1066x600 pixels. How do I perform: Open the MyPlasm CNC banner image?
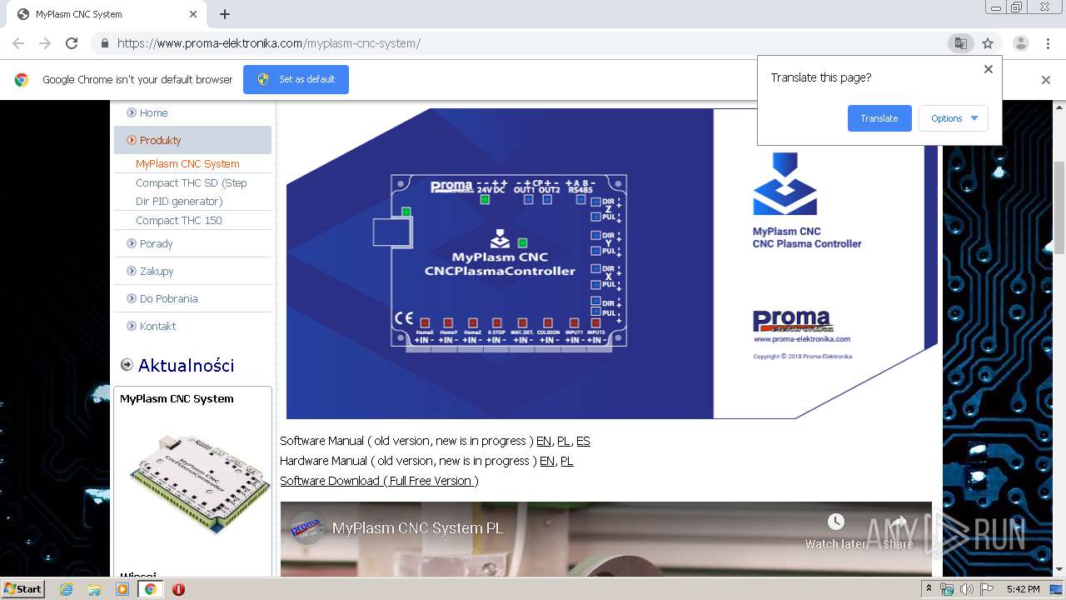pyautogui.click(x=611, y=263)
